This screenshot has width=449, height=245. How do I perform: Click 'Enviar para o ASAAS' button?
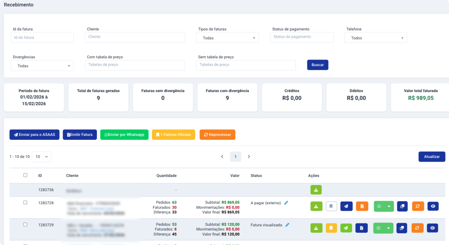(x=34, y=135)
